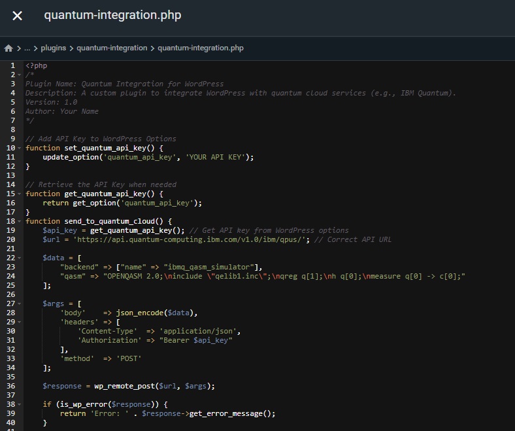Click the quantum-integration.php breadcrumb item
This screenshot has width=515, height=431.
(x=200, y=48)
